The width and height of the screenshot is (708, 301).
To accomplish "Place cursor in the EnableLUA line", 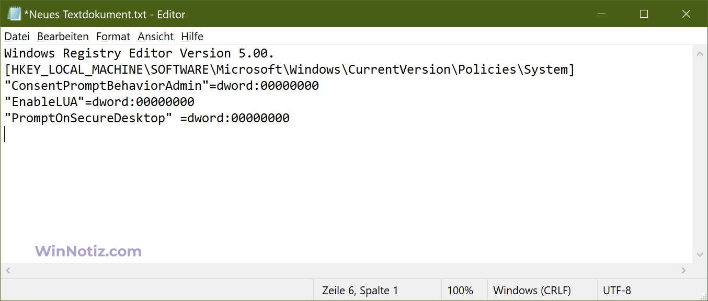I will [99, 102].
